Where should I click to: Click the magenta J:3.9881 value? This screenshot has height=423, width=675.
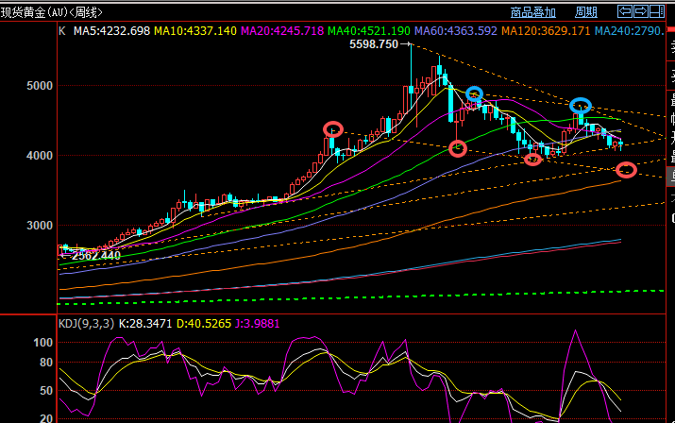(x=257, y=324)
